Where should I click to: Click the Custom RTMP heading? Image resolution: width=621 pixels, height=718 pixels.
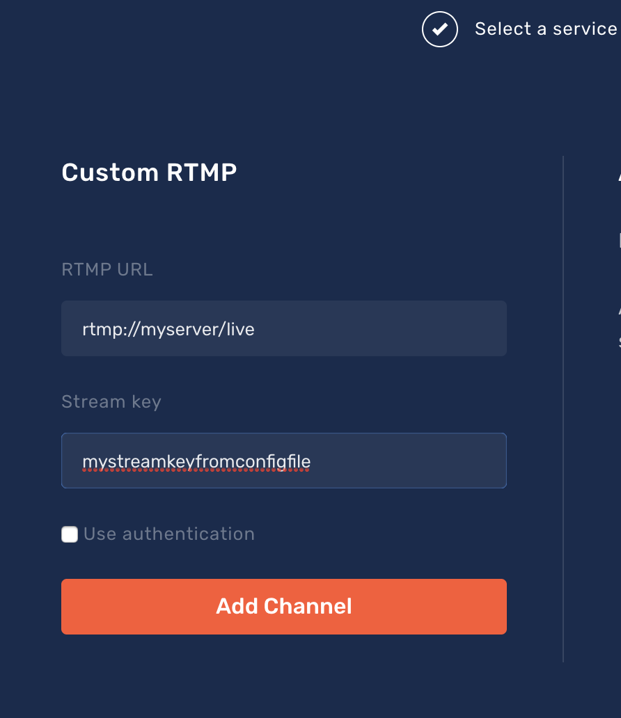tap(149, 173)
